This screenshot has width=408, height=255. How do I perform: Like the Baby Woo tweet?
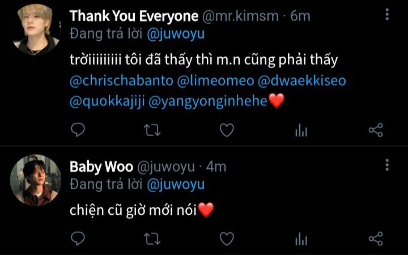point(227,239)
